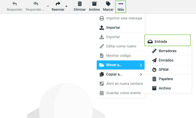Click the Reenviar button label
Screen dimensions: 196x118
point(58,10)
